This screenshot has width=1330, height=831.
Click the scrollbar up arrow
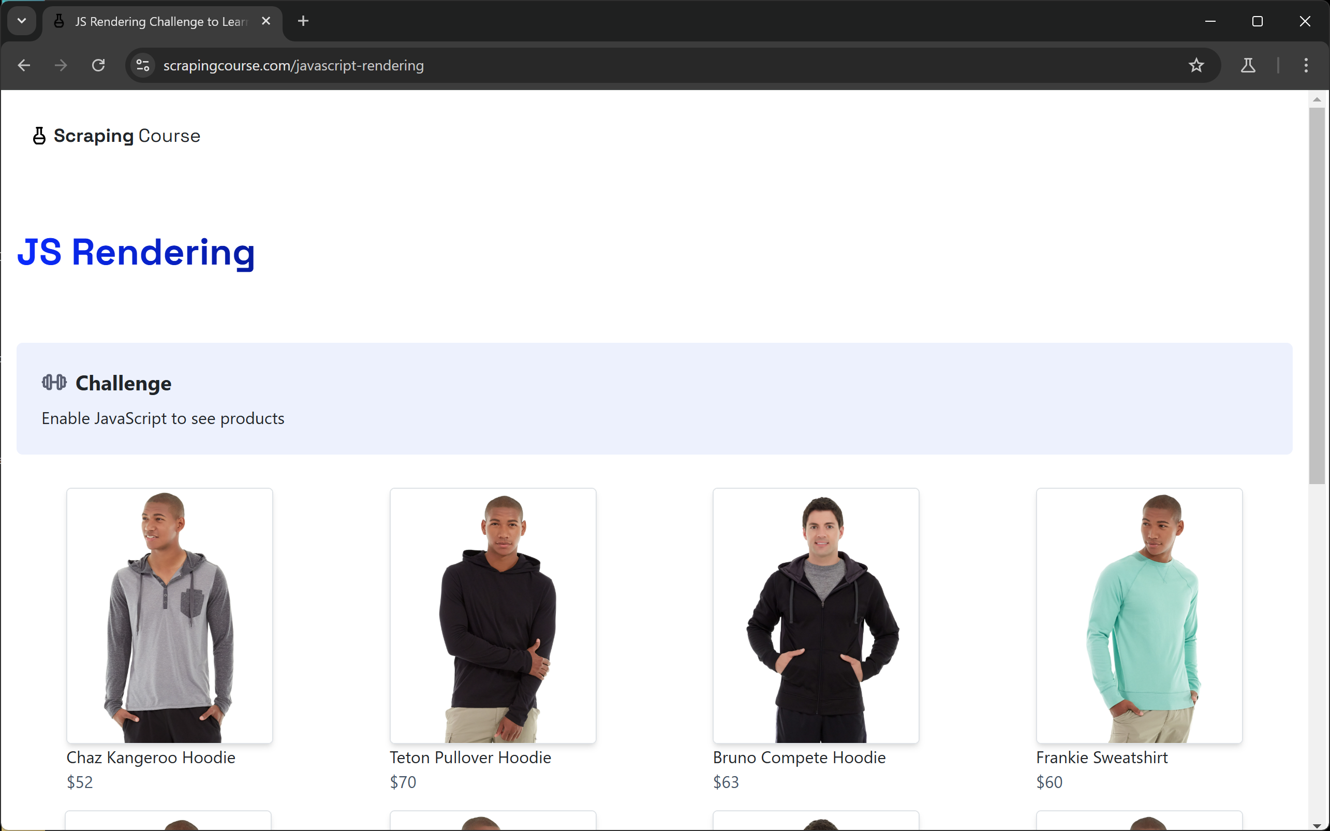coord(1318,99)
